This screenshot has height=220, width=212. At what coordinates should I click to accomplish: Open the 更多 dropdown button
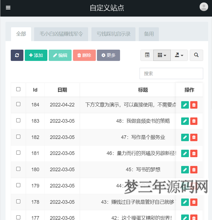108,55
